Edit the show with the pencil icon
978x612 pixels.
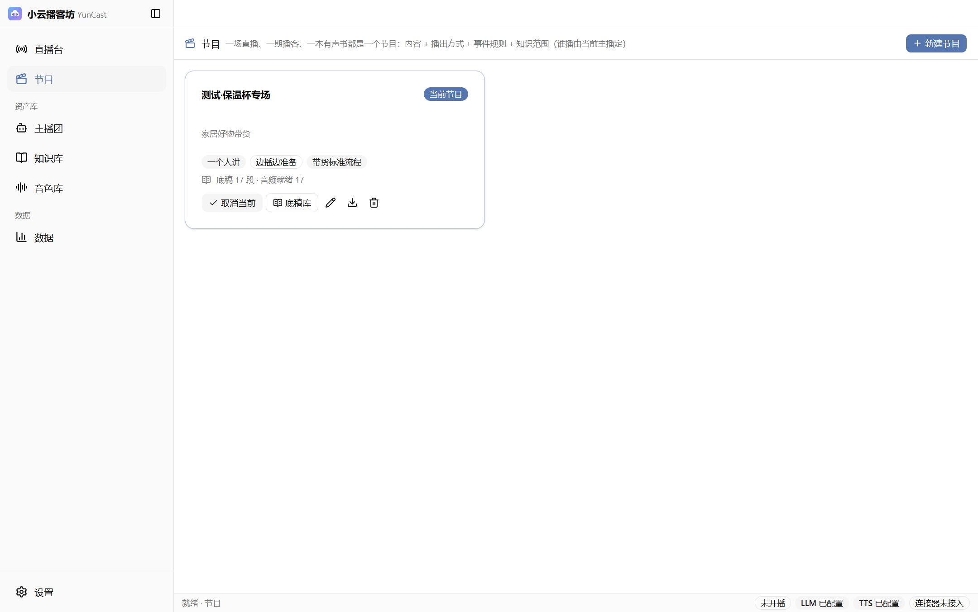click(x=331, y=203)
